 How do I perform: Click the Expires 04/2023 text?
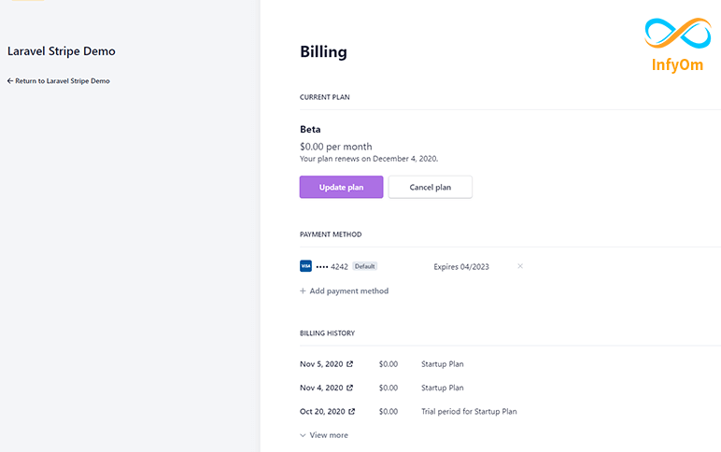point(461,267)
